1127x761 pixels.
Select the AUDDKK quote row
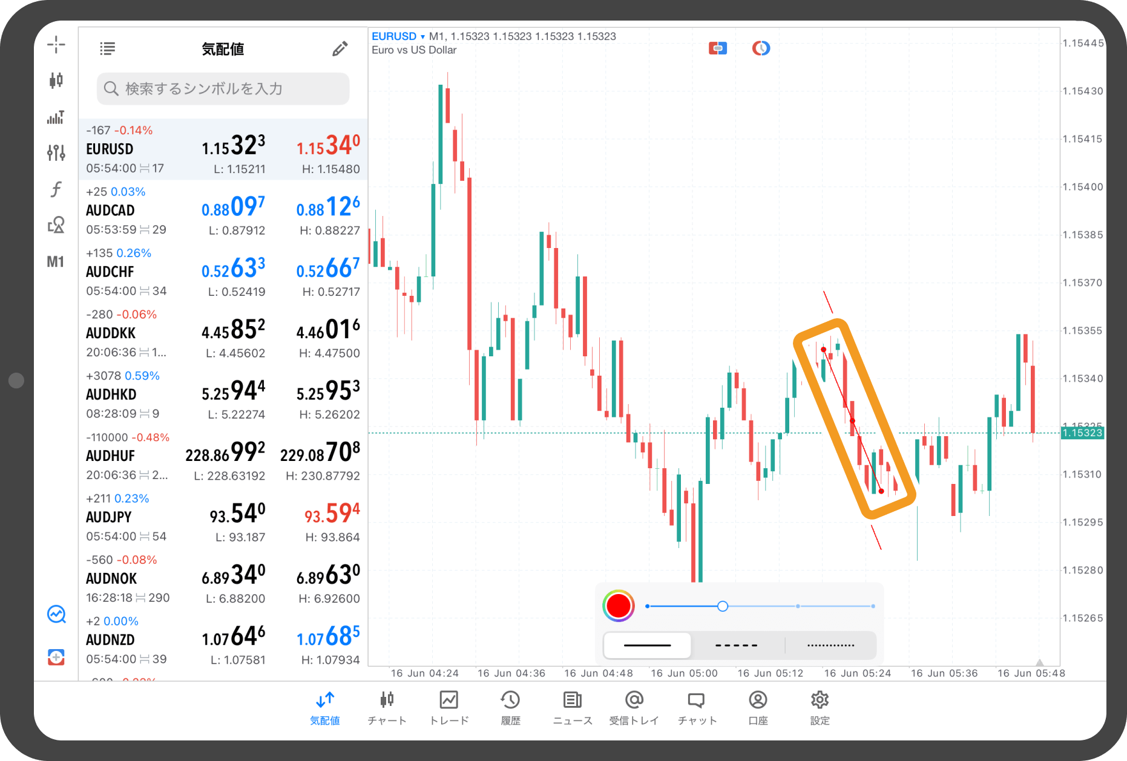(x=223, y=333)
